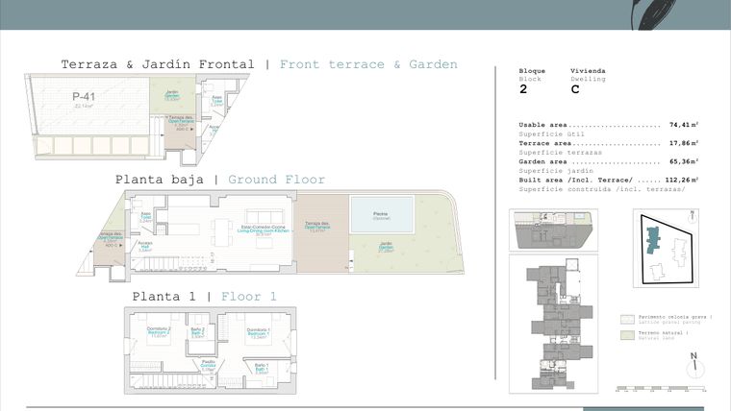
Task: Click the ground floor Garden label
Action: [386, 247]
